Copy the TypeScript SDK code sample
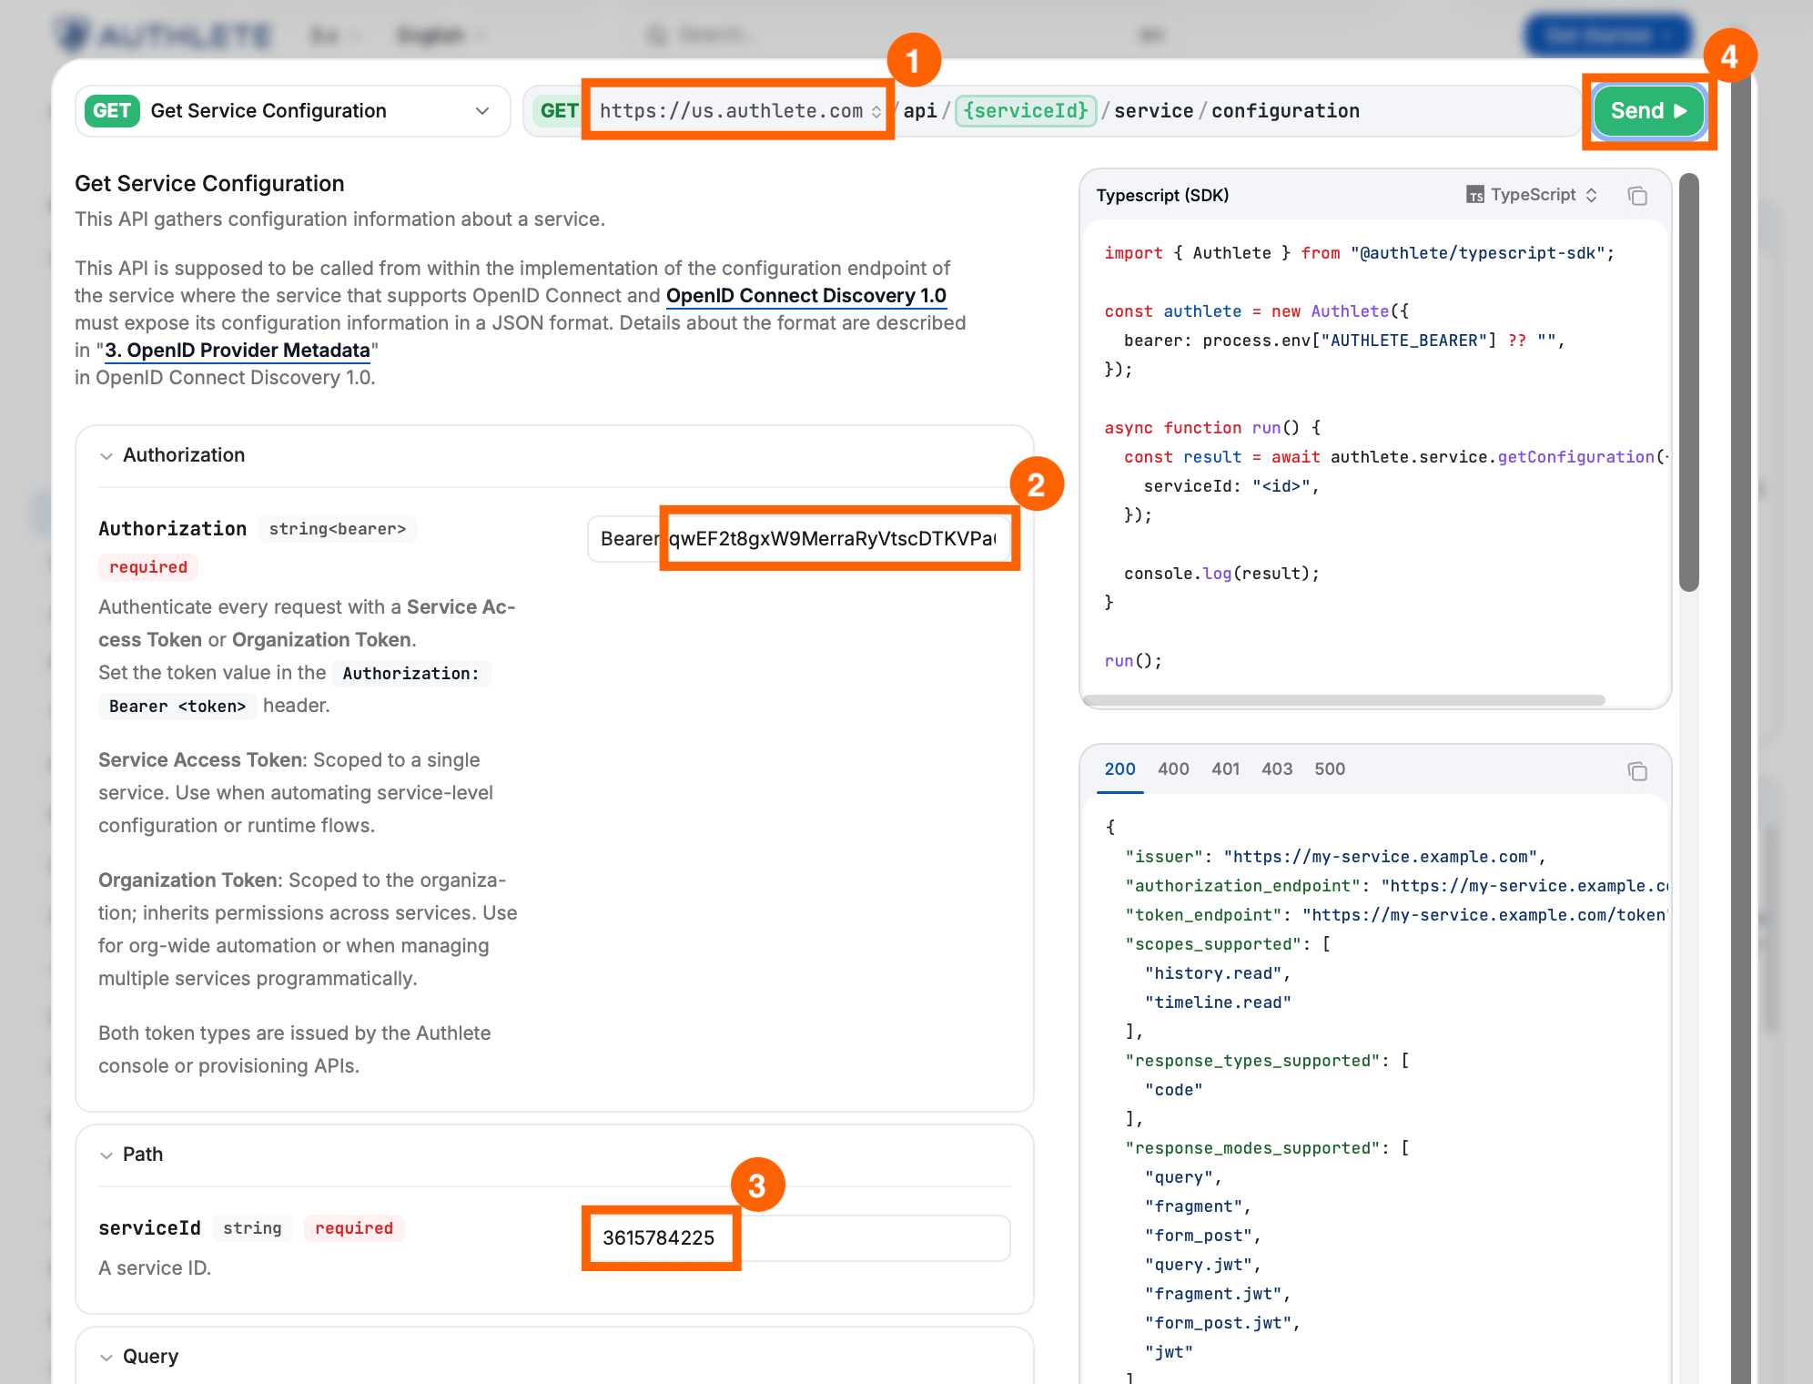The width and height of the screenshot is (1813, 1384). pyautogui.click(x=1637, y=196)
